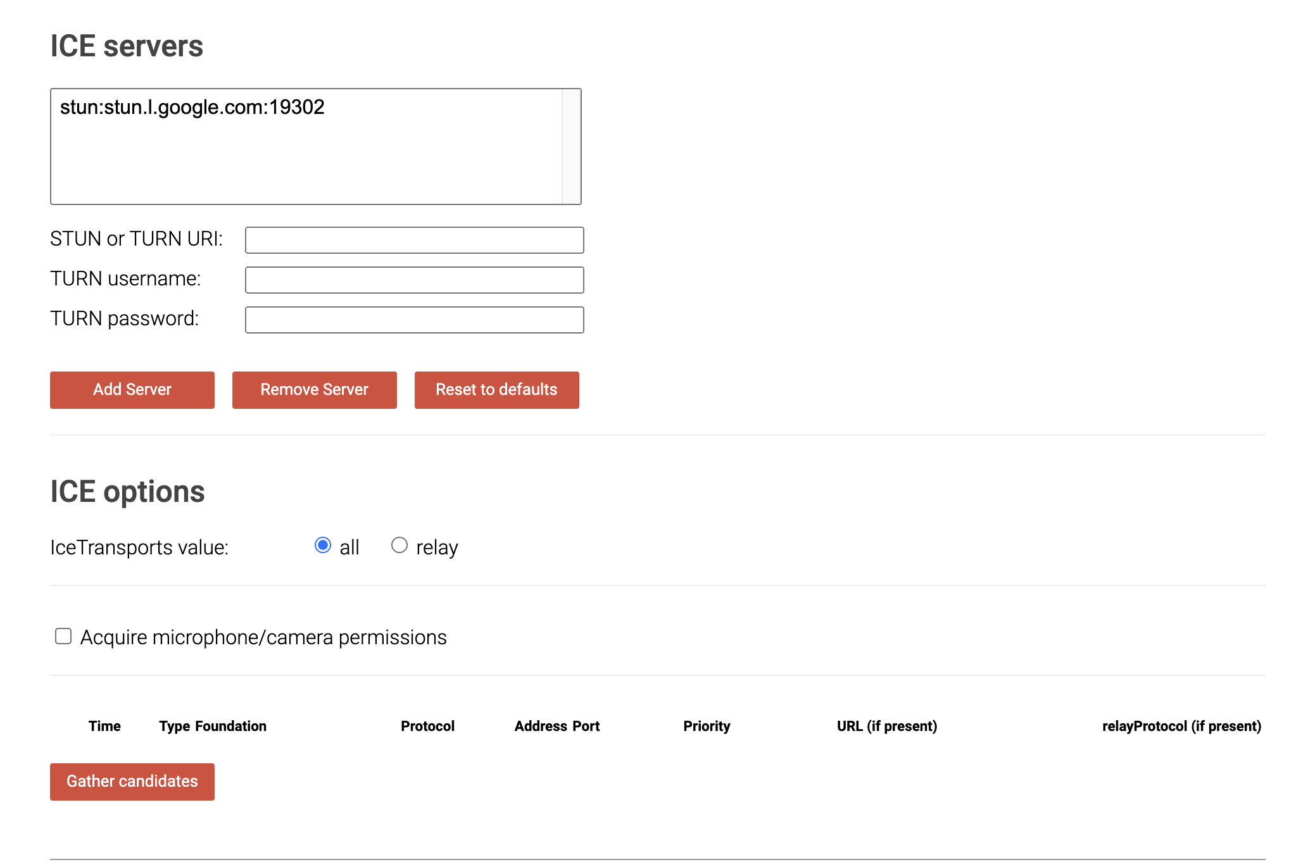Click the TURN password input field
The height and width of the screenshot is (862, 1308).
[416, 318]
